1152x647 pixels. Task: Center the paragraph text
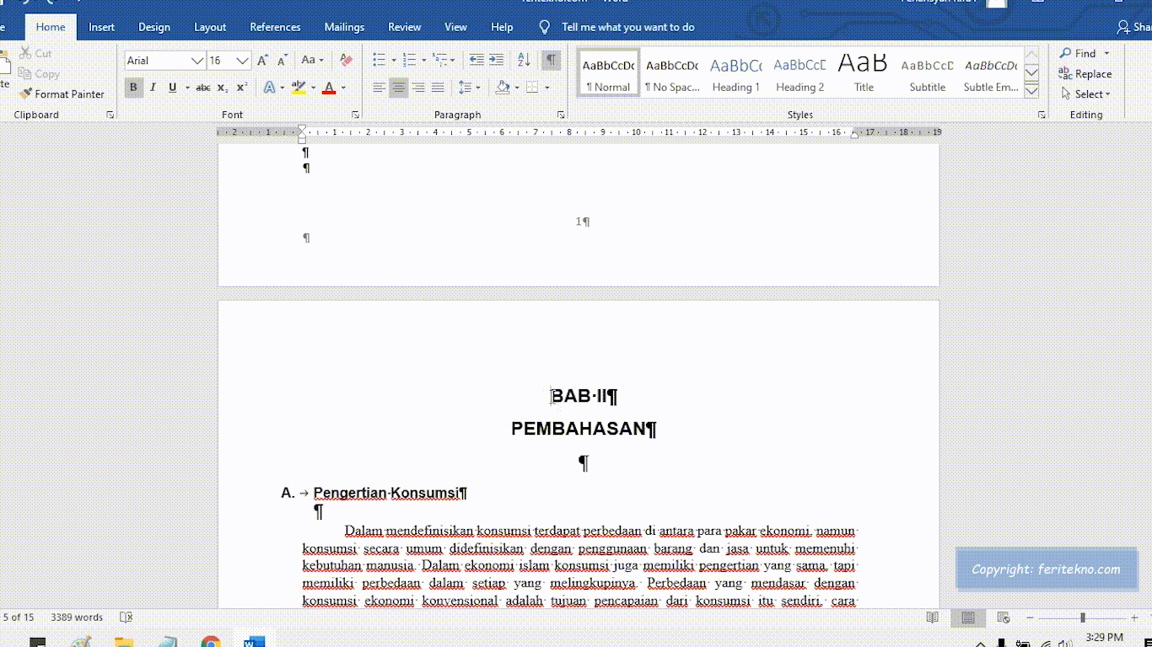399,88
